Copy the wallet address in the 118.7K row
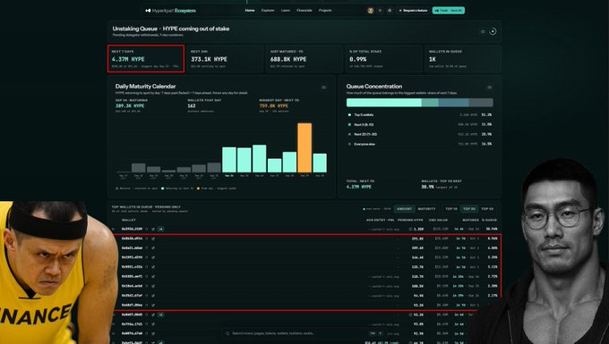 pos(147,277)
